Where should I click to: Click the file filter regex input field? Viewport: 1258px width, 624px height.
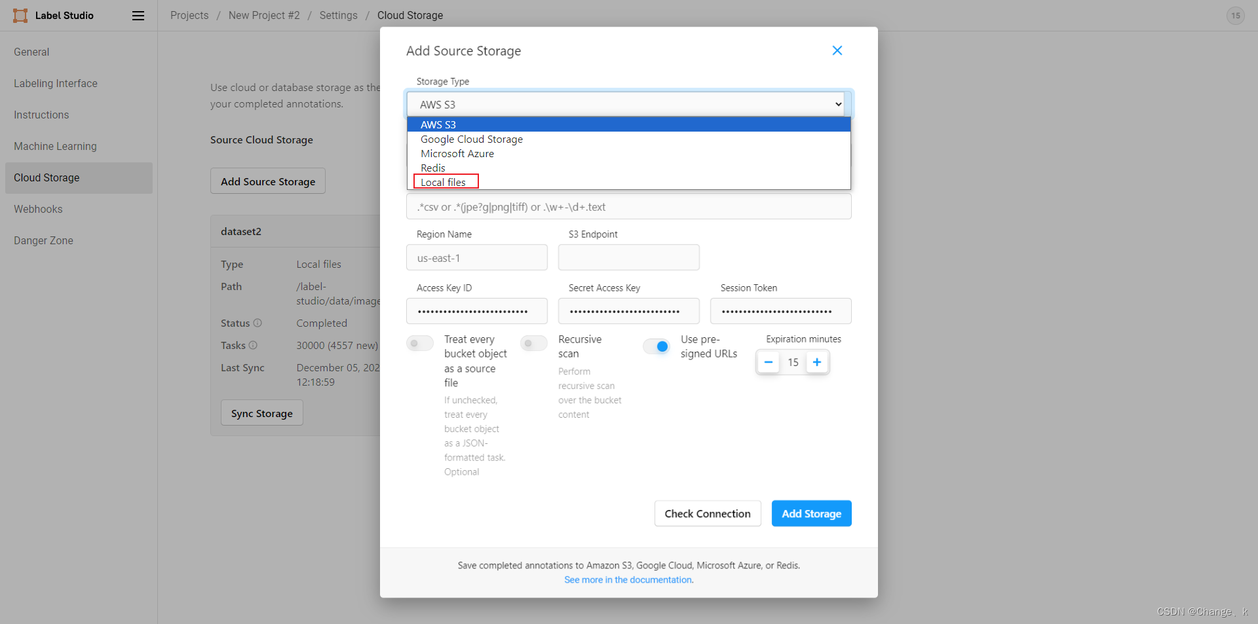pyautogui.click(x=629, y=206)
